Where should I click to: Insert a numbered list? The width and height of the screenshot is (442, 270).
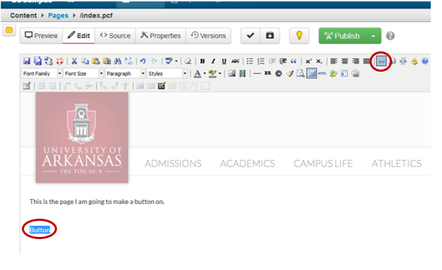coord(260,60)
